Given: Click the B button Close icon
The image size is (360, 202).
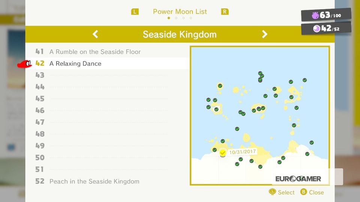Looking at the screenshot, I should point(303,192).
